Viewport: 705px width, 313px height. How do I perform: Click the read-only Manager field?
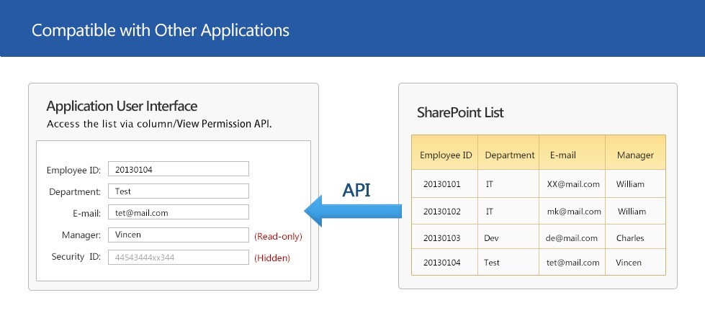tap(178, 235)
